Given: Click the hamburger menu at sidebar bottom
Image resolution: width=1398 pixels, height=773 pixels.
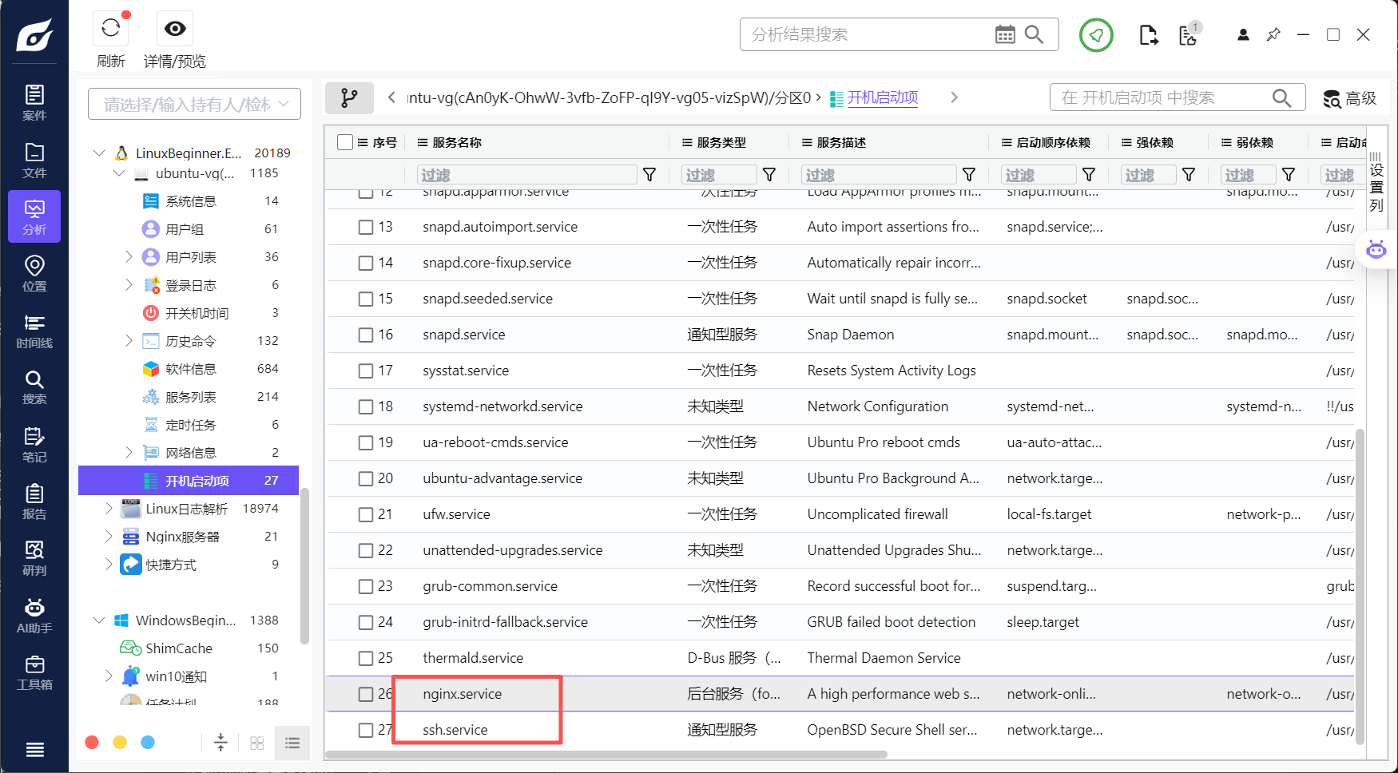Looking at the screenshot, I should (34, 749).
